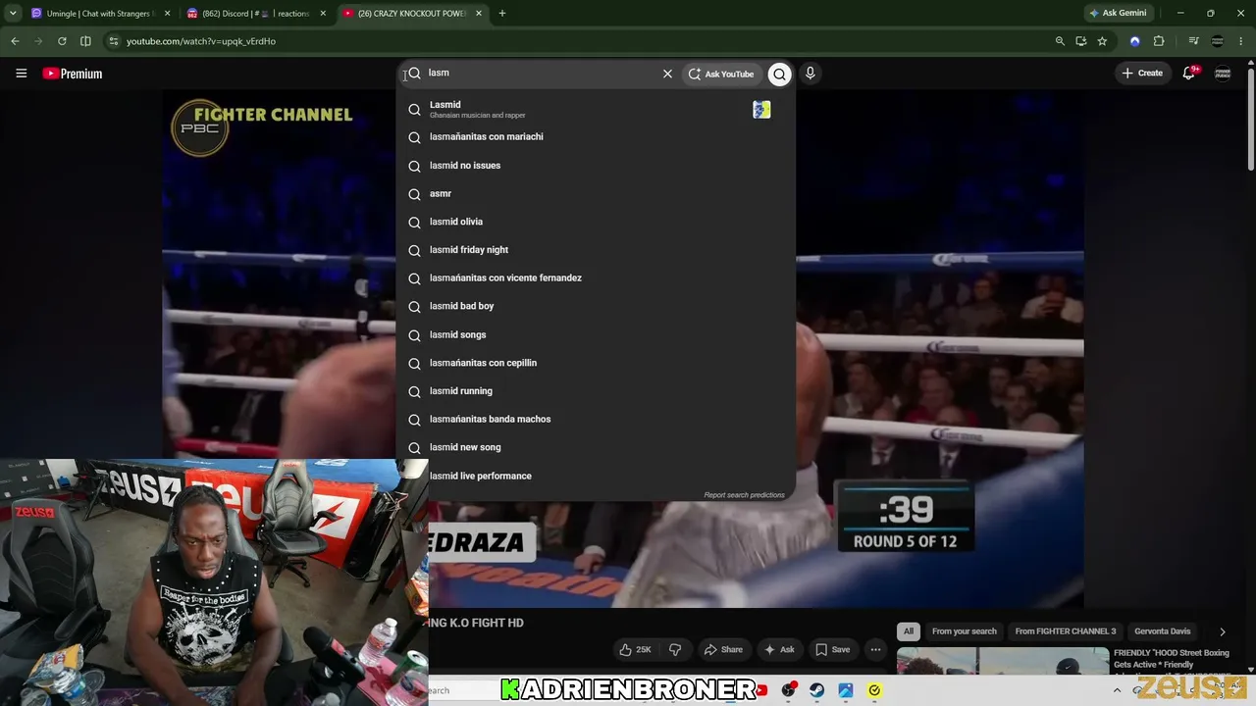This screenshot has width=1256, height=706.
Task: Select suggestion lasmid olivia
Action: tap(596, 222)
